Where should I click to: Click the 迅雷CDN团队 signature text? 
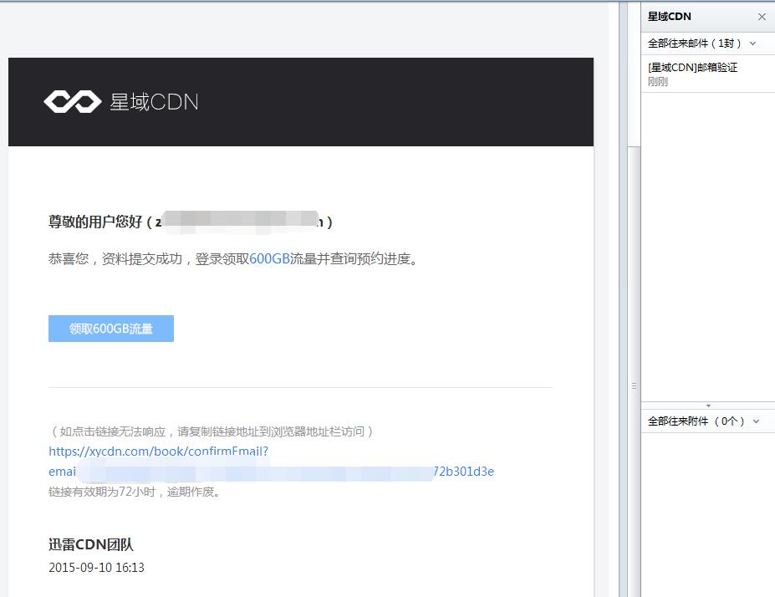91,545
